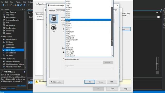Image resolution: width=165 pixels, height=93 pixels.
Task: Open the Edit menu
Action: point(6,2)
